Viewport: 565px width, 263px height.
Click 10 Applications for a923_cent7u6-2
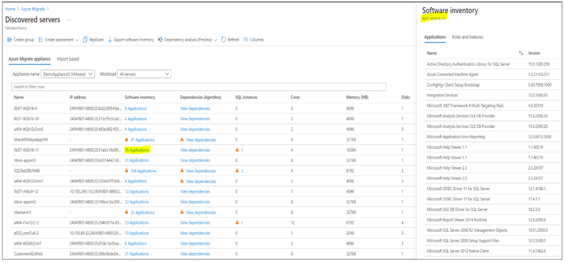pyautogui.click(x=137, y=233)
